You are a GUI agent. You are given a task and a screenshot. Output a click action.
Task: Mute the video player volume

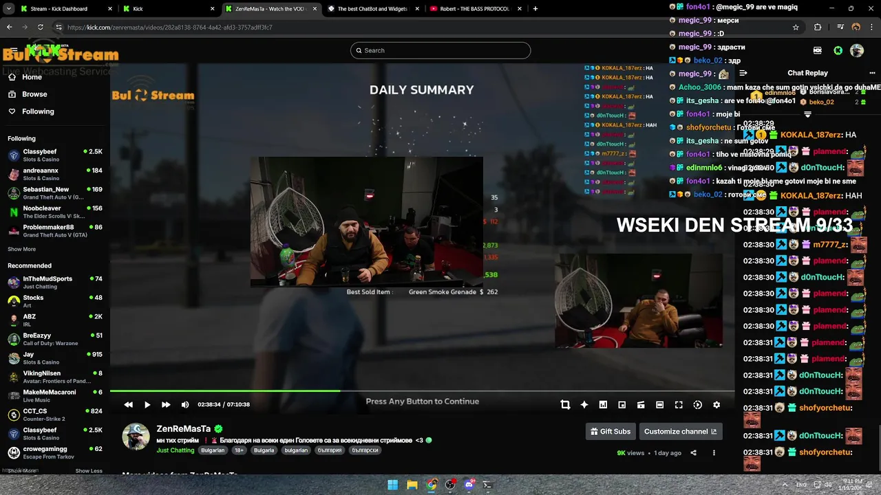coord(184,405)
